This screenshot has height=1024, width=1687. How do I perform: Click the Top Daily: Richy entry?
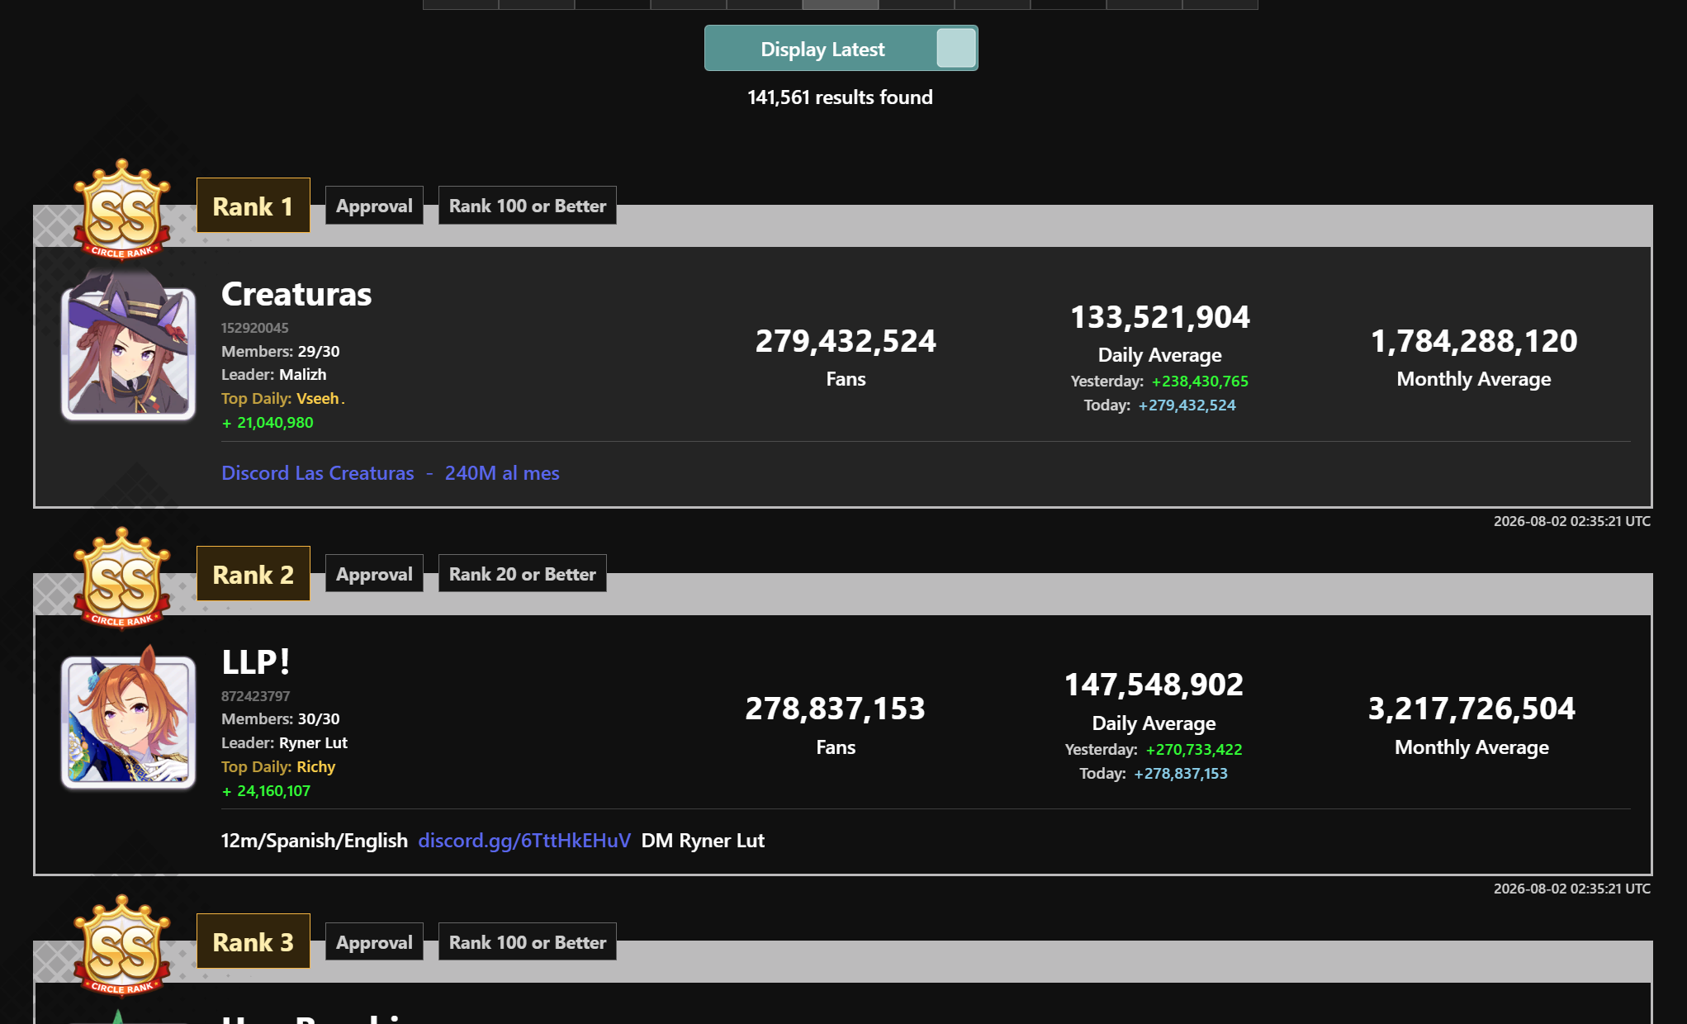pyautogui.click(x=278, y=767)
